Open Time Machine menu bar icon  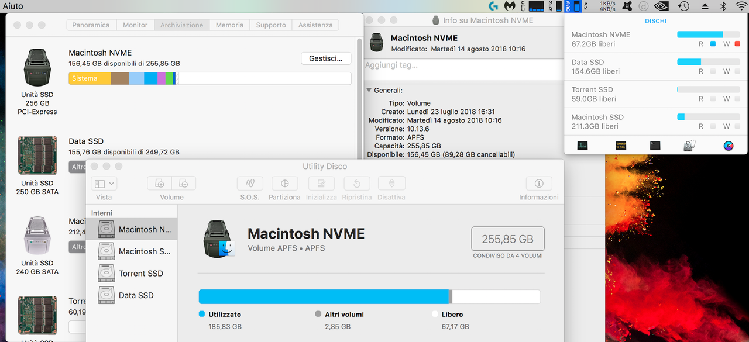[x=683, y=6]
